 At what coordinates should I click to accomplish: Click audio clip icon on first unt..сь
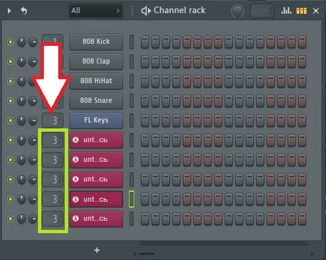click(75, 140)
